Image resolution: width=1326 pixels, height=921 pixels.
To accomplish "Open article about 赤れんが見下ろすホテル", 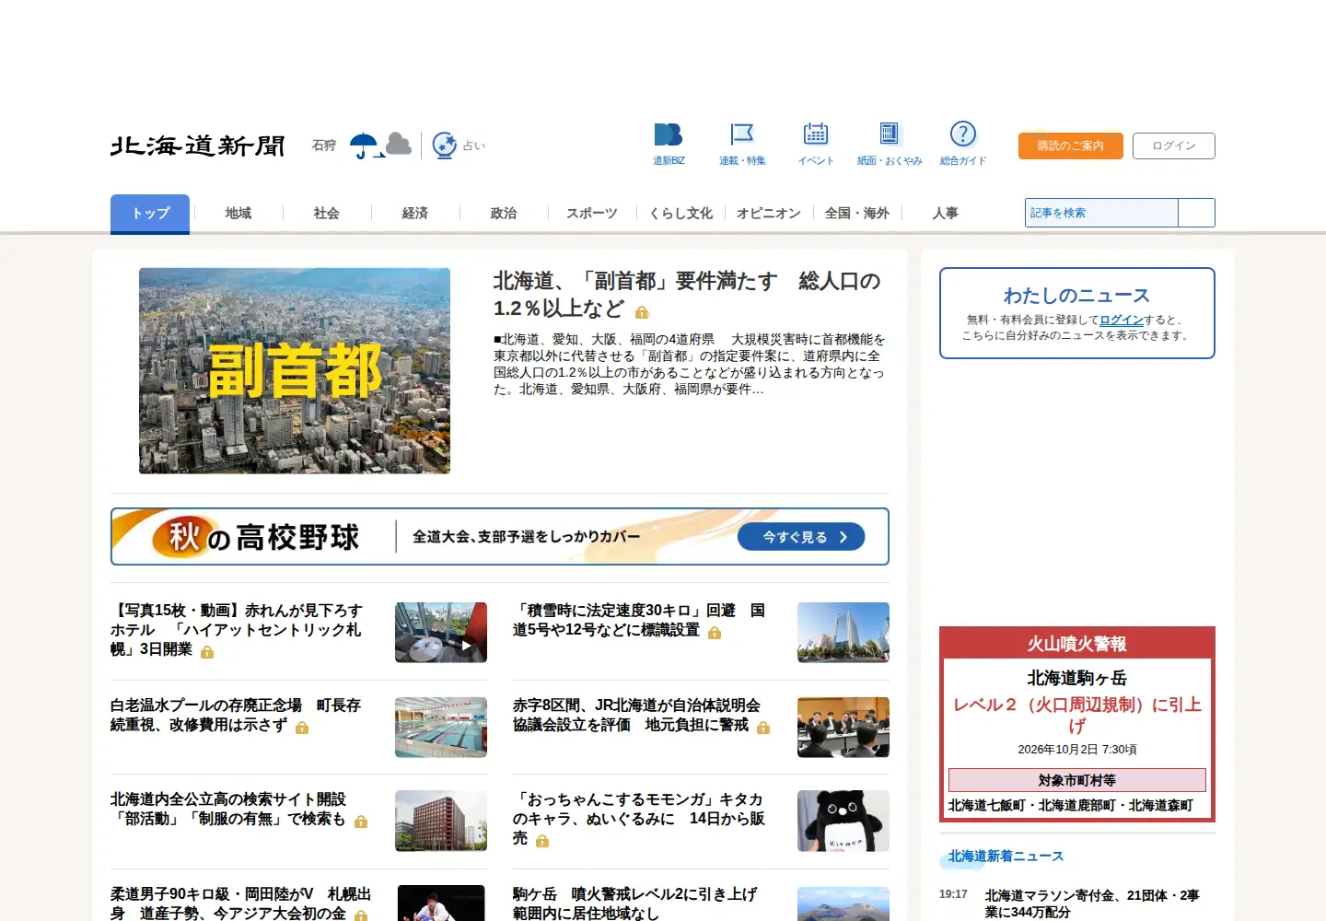I will [237, 630].
